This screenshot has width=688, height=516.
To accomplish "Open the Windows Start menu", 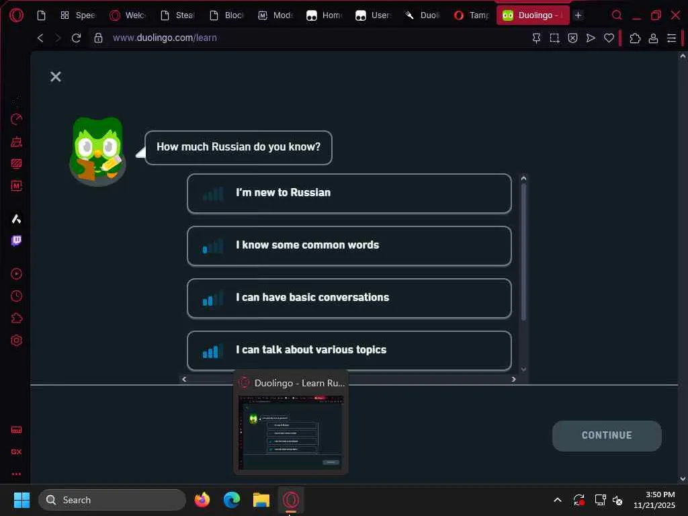I will (21, 500).
